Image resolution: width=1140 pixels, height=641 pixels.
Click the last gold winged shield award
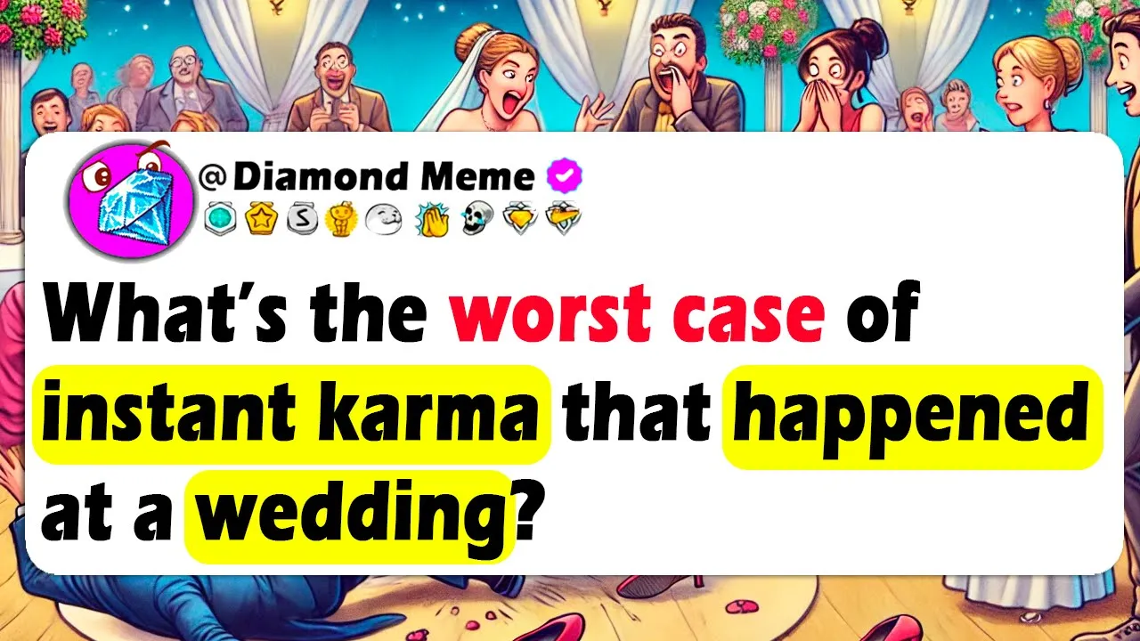click(x=563, y=219)
